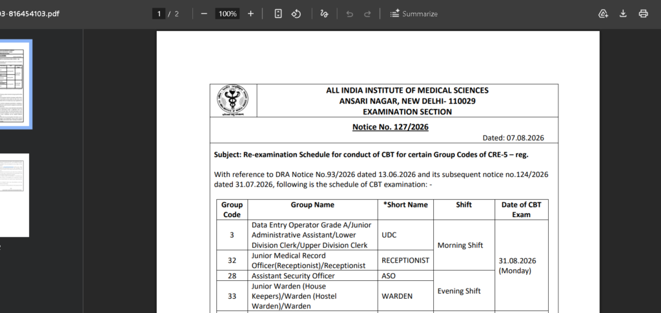
Task: Click the AIIMS logo emblem
Action: (x=232, y=100)
